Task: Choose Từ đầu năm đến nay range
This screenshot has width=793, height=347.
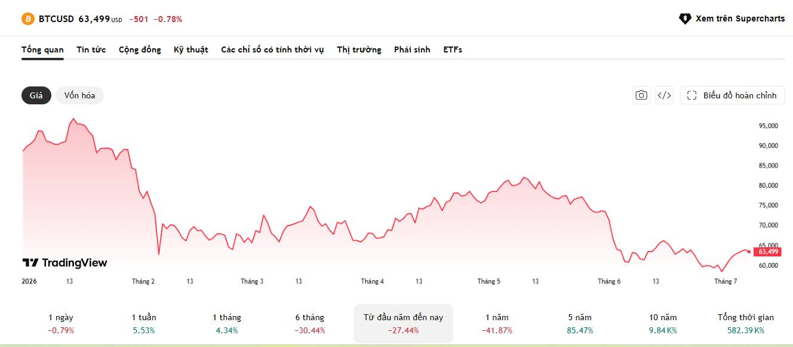Action: tap(403, 324)
